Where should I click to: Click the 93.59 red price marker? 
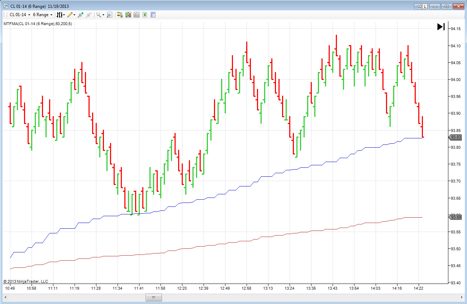pyautogui.click(x=455, y=217)
